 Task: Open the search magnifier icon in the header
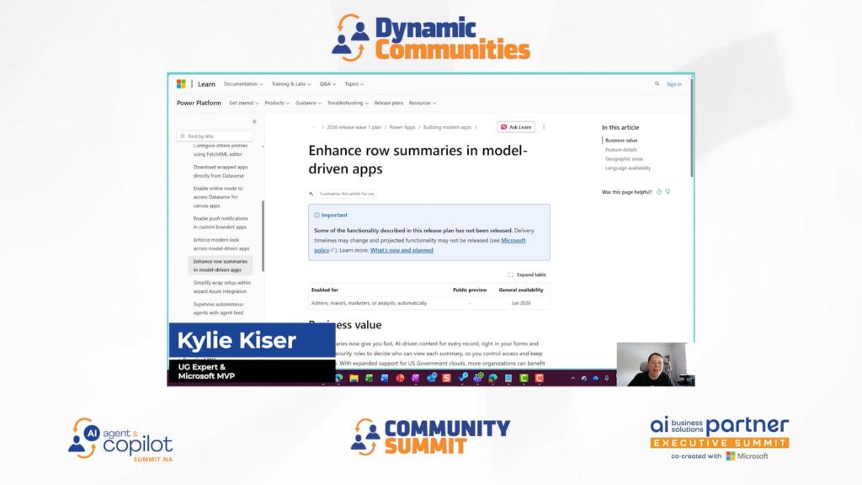(x=657, y=83)
